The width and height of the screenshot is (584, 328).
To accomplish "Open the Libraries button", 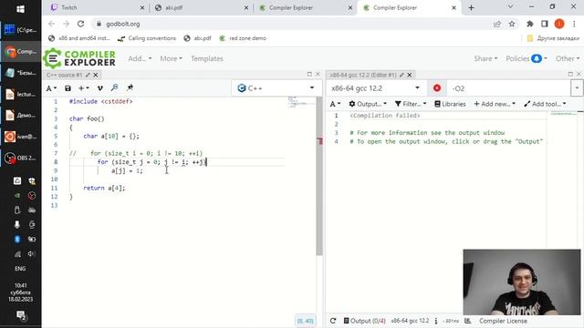I will [x=450, y=104].
